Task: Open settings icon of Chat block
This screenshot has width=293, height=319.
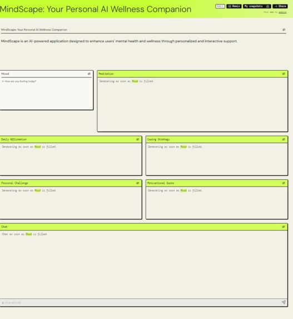Action: click(x=284, y=227)
